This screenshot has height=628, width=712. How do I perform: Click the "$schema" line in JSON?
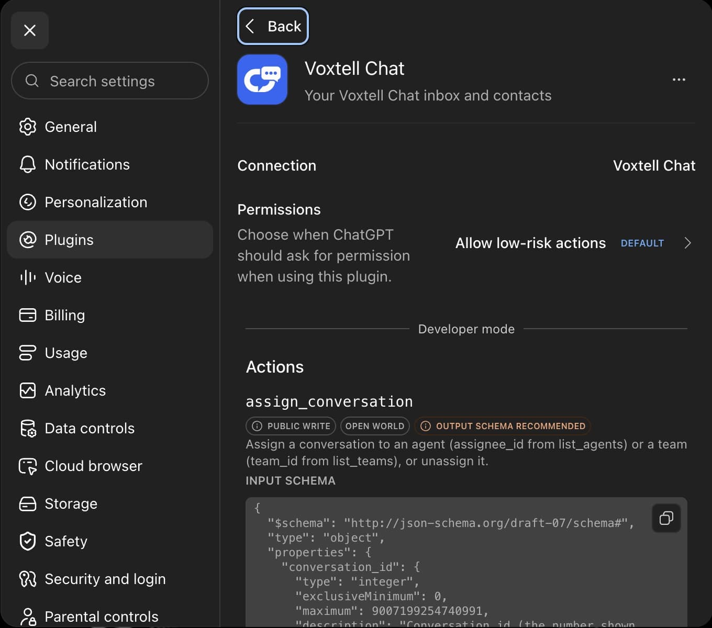pyautogui.click(x=451, y=523)
